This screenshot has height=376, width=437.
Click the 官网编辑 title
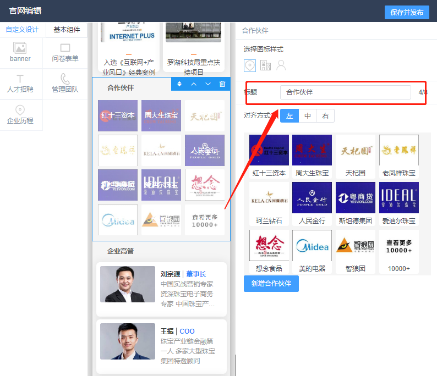click(x=25, y=11)
